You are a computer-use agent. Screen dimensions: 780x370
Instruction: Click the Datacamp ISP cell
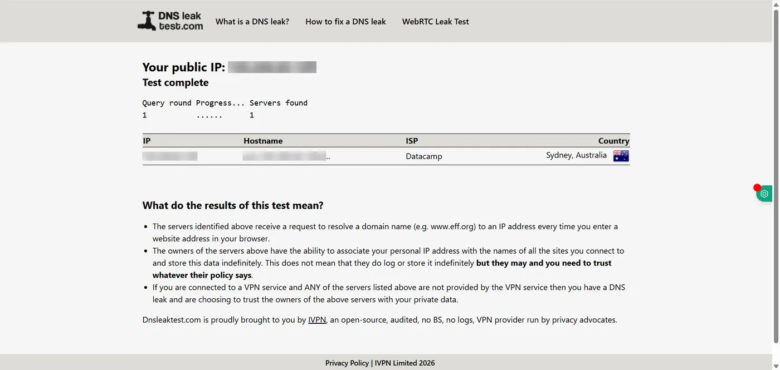(424, 156)
